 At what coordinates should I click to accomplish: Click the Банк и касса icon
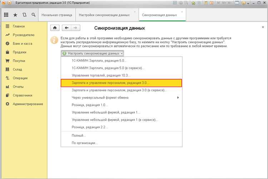click(x=8, y=44)
